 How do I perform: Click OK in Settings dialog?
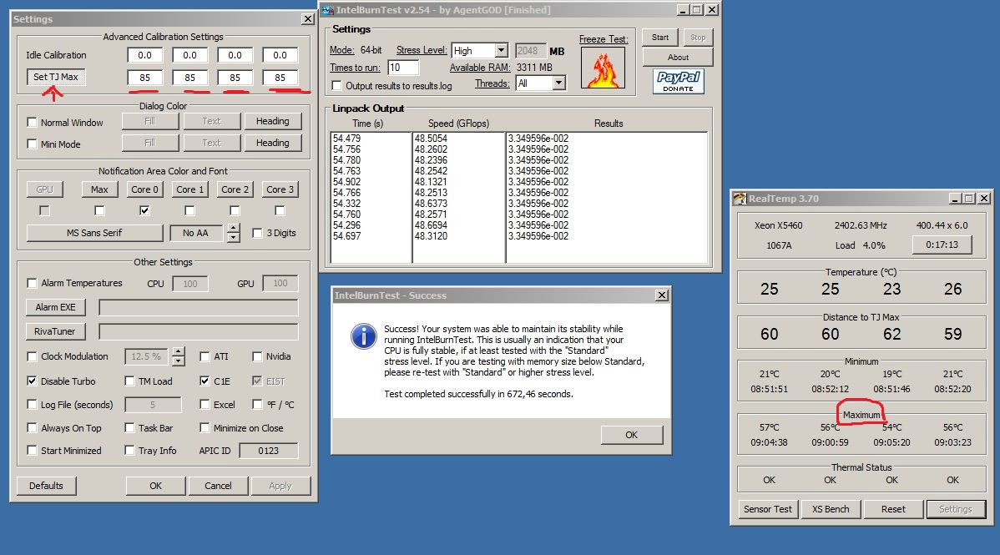coord(155,486)
